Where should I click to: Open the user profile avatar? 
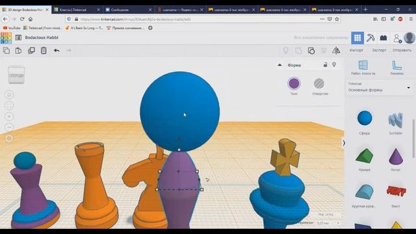tap(409, 38)
